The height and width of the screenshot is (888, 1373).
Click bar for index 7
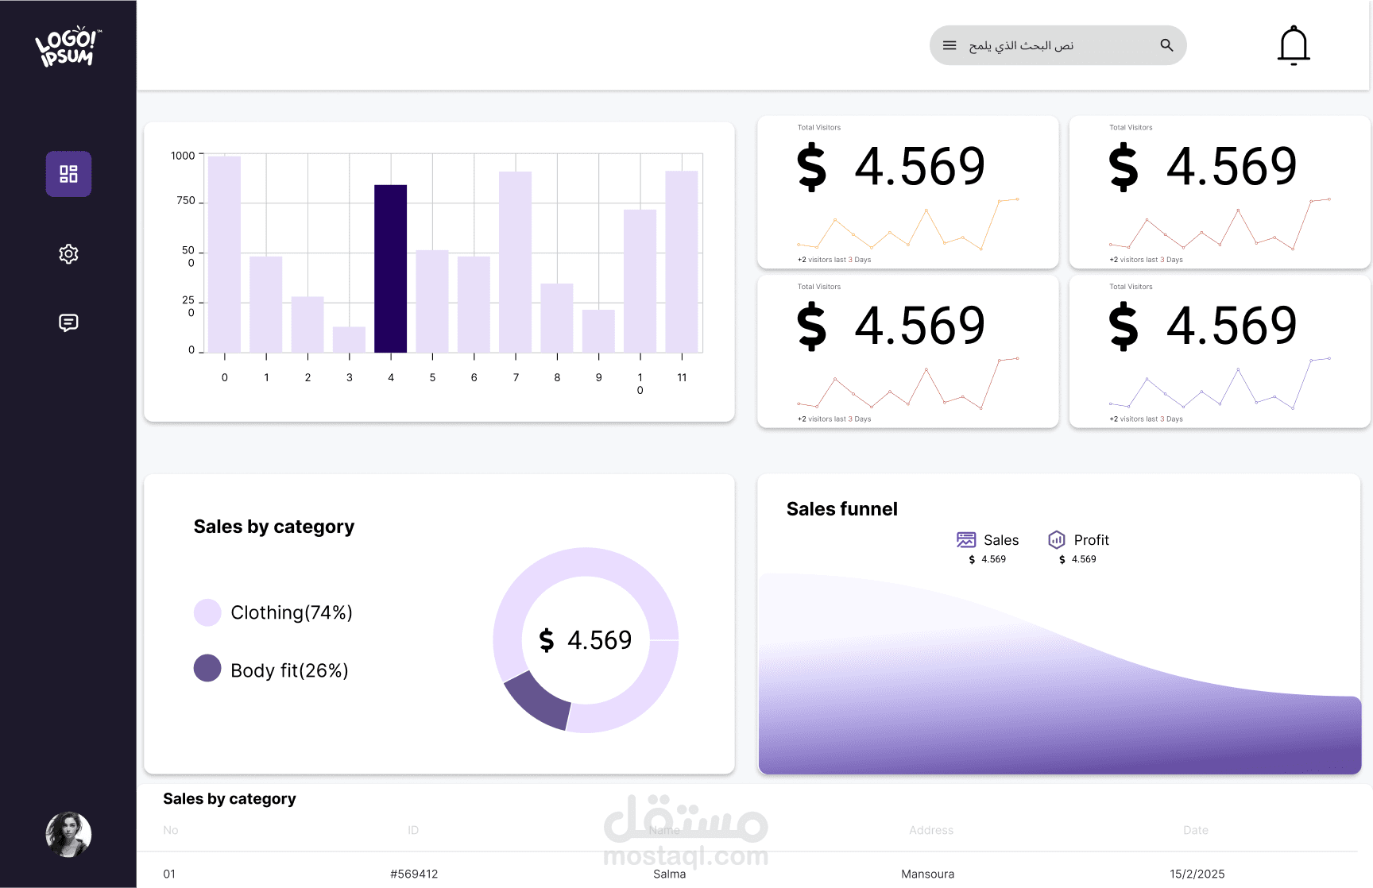[516, 262]
